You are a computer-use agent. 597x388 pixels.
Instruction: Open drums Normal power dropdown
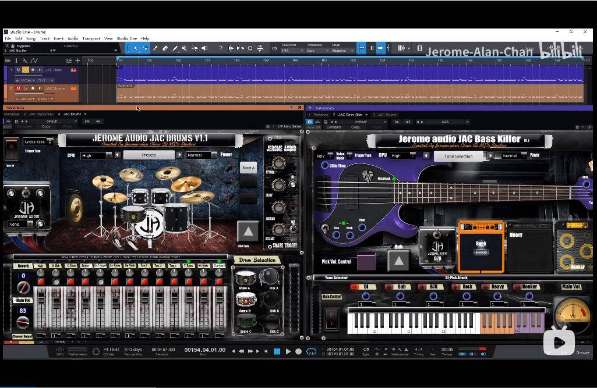coord(202,155)
